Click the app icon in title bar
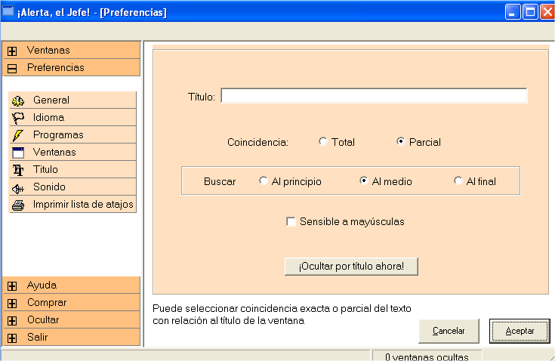The width and height of the screenshot is (555, 361). click(x=8, y=11)
